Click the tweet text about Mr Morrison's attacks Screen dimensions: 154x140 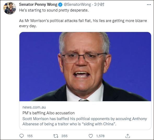[83, 23]
